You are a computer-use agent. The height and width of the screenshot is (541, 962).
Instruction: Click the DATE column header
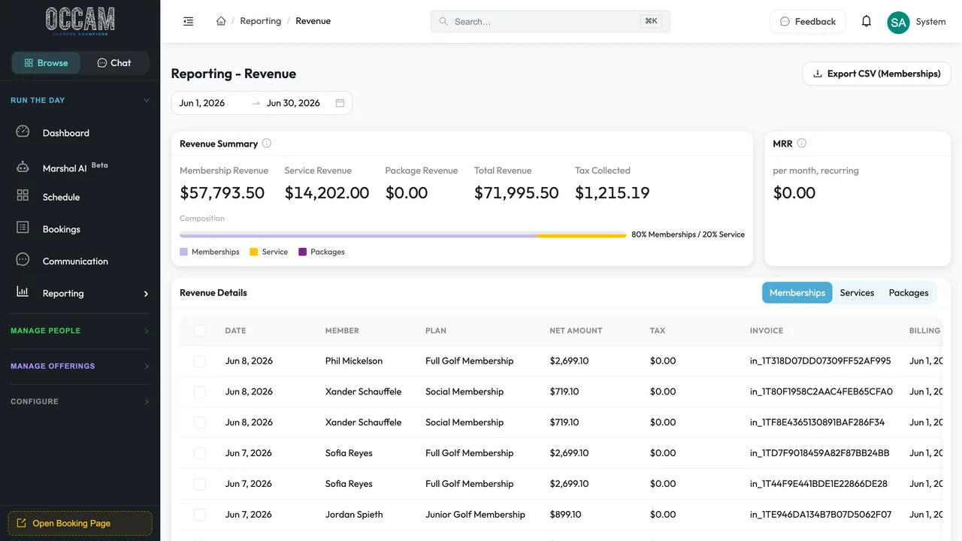pos(235,331)
